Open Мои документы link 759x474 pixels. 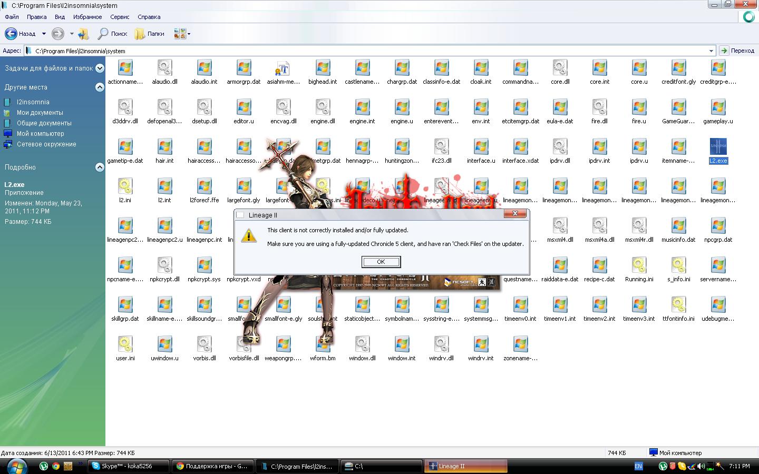(40, 113)
